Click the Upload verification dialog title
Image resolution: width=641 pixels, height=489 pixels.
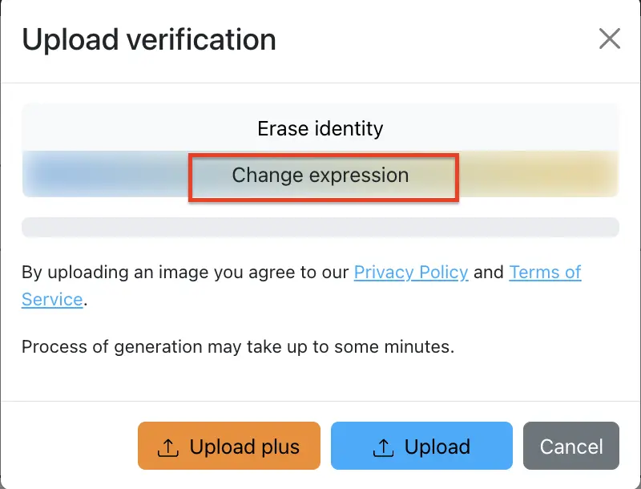pos(149,39)
